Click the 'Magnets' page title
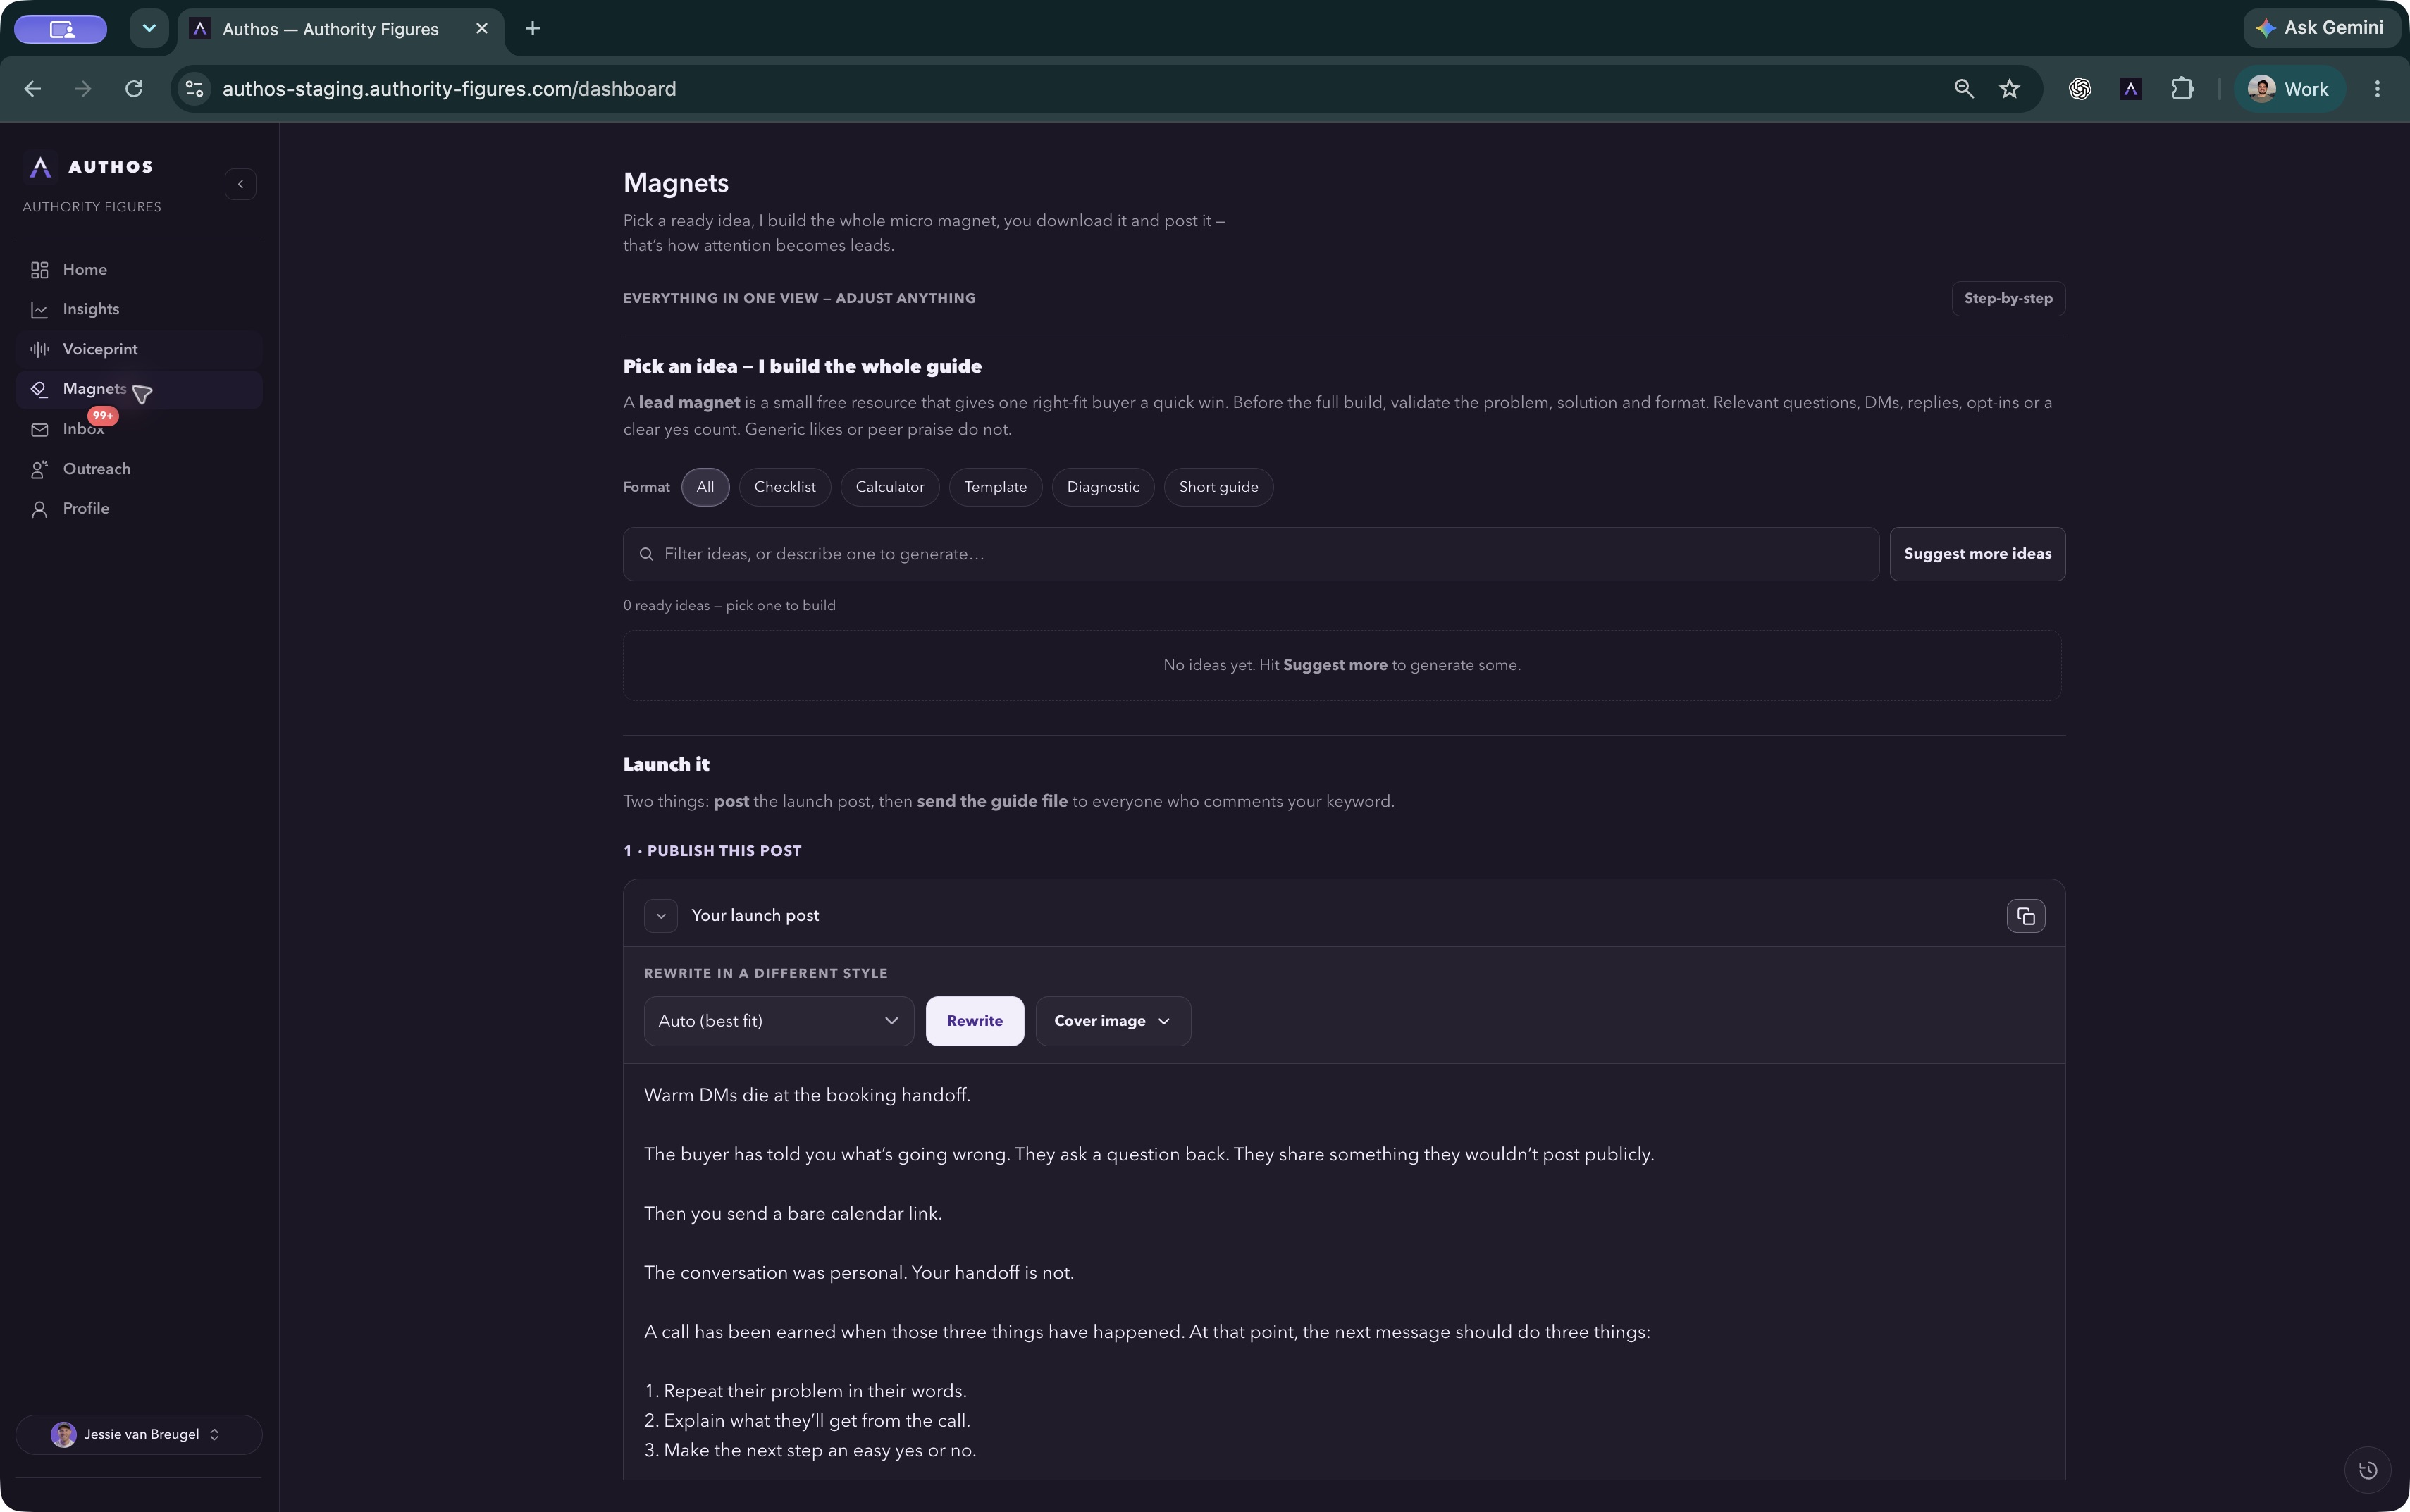2410x1512 pixels. click(x=676, y=183)
